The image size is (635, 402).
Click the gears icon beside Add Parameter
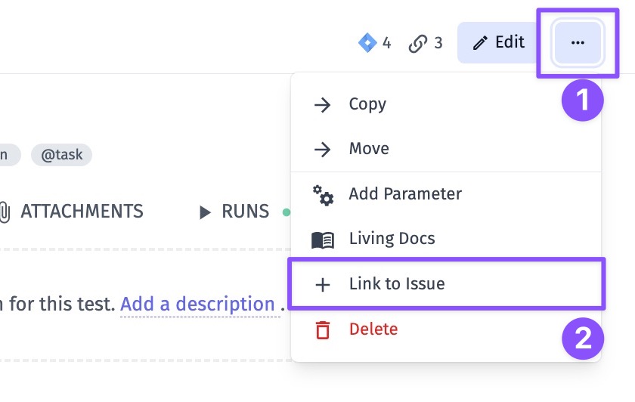(323, 194)
